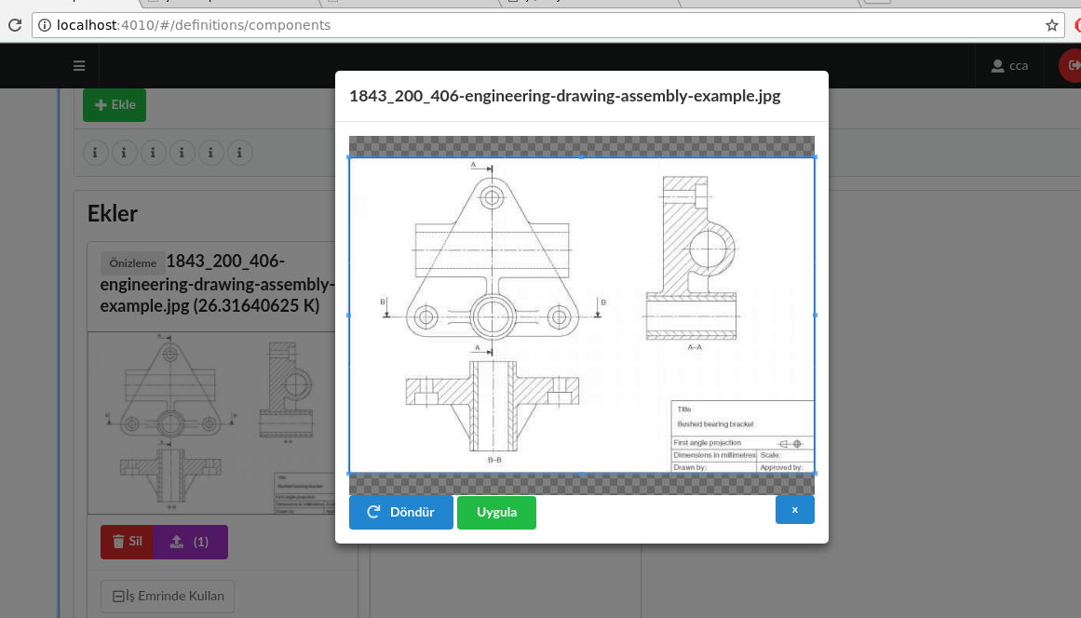Bookmark page with the star icon

pyautogui.click(x=1052, y=25)
